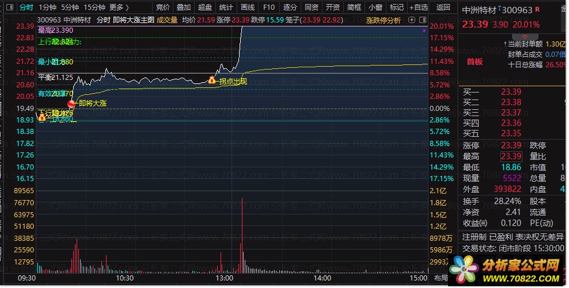Image resolution: width=569 pixels, height=288 pixels.
Task: Click the lock icon near the 18.860 line
Action: [42, 117]
